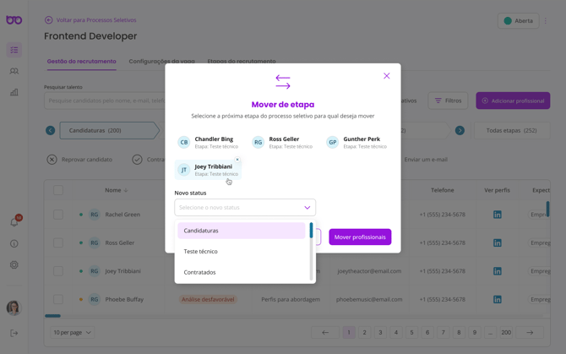Open the 10 per page selector

click(73, 333)
